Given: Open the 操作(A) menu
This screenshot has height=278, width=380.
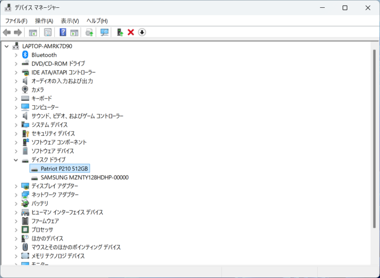Looking at the screenshot, I should coord(44,21).
